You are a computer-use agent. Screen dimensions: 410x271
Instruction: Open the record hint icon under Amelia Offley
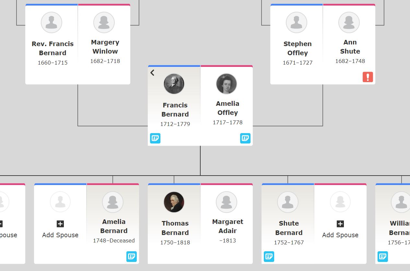[245, 138]
